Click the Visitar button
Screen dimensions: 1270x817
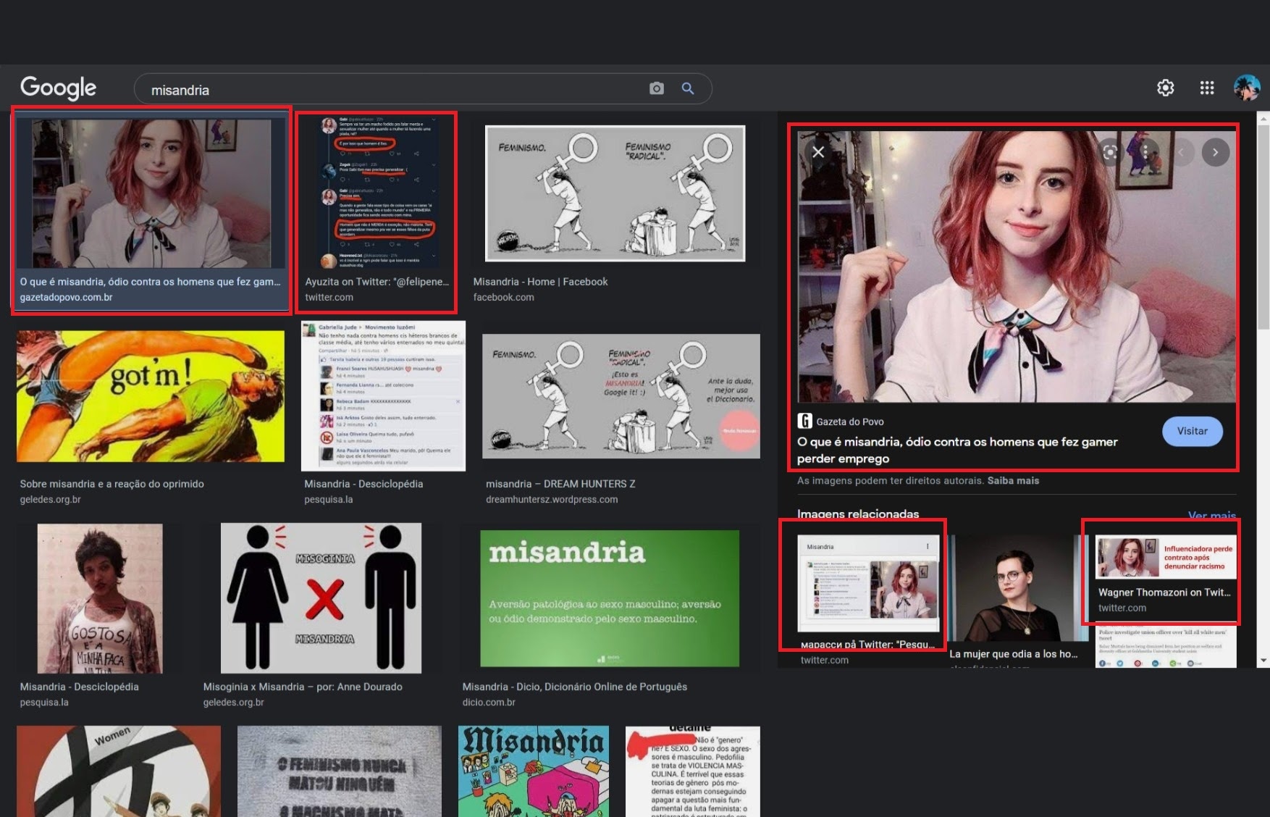point(1193,431)
